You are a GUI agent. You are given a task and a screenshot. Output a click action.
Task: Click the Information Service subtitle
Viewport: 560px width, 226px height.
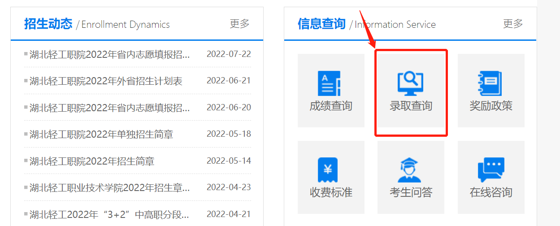(395, 25)
